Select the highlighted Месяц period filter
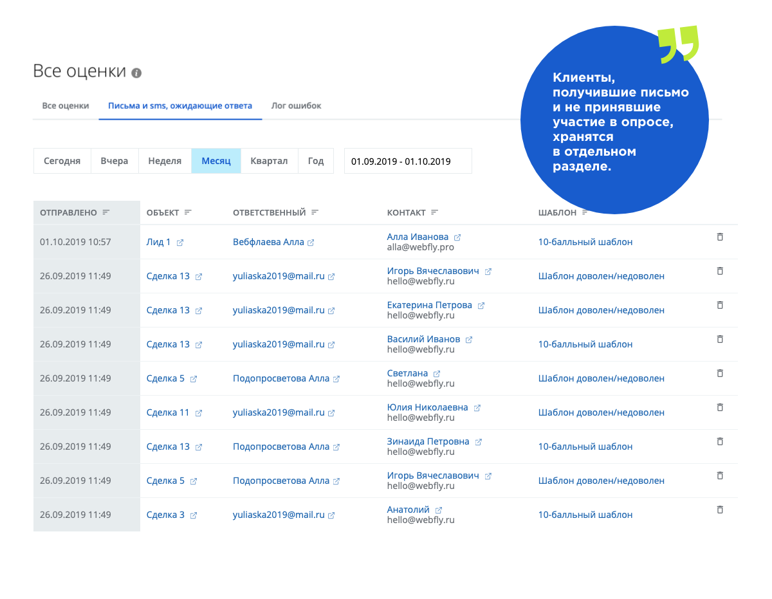The image size is (772, 599). (216, 161)
